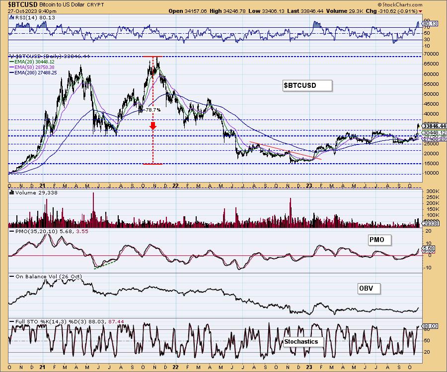Open the StockCharts.com copyright link
Screen dimensions: 447x372
click(400, 4)
